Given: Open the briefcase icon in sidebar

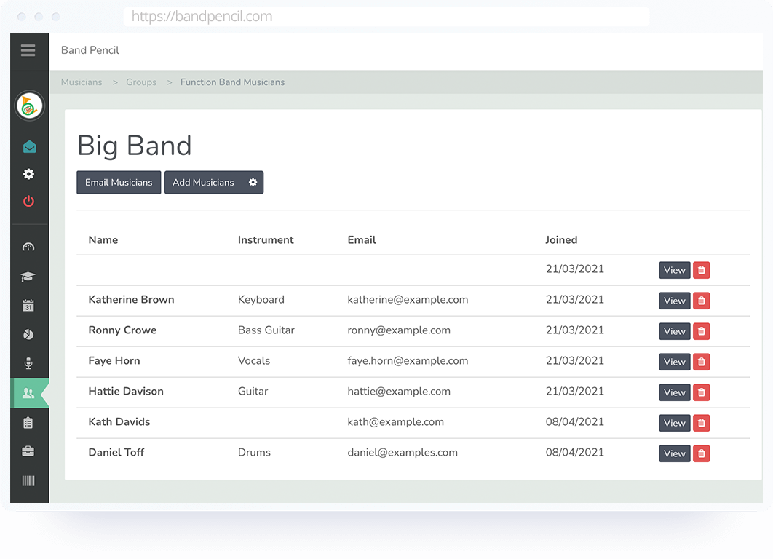Looking at the screenshot, I should coord(29,451).
